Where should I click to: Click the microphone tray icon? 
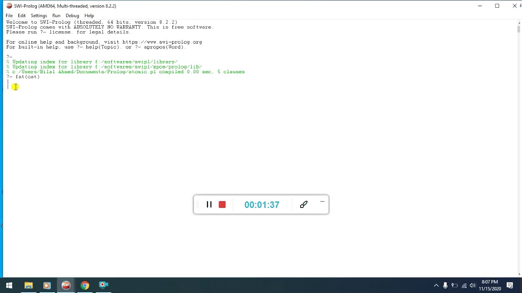445,286
